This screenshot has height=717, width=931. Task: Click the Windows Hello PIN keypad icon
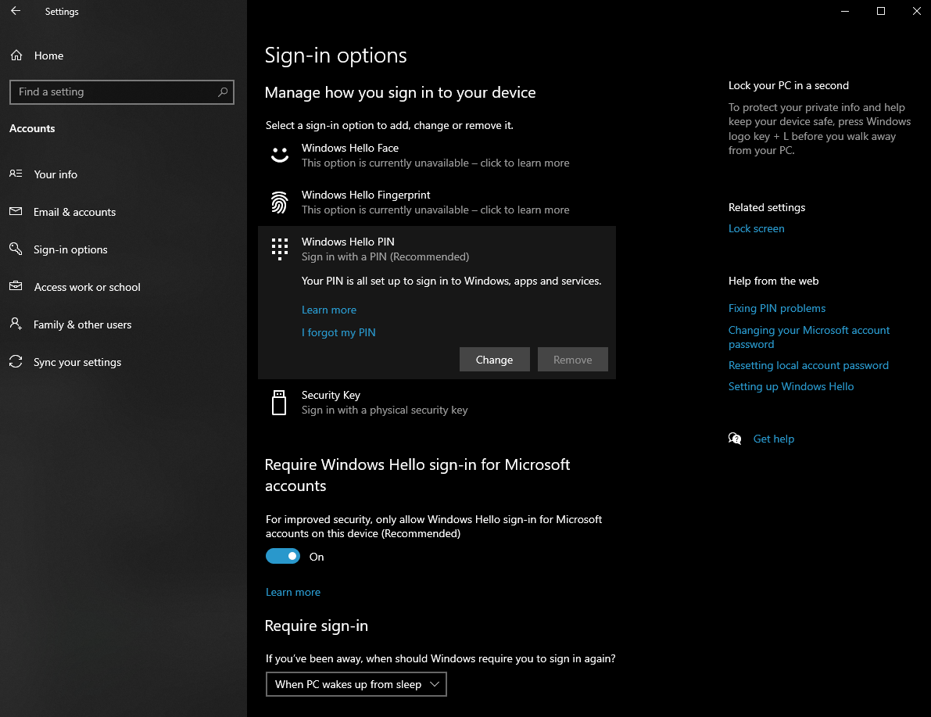coord(280,249)
